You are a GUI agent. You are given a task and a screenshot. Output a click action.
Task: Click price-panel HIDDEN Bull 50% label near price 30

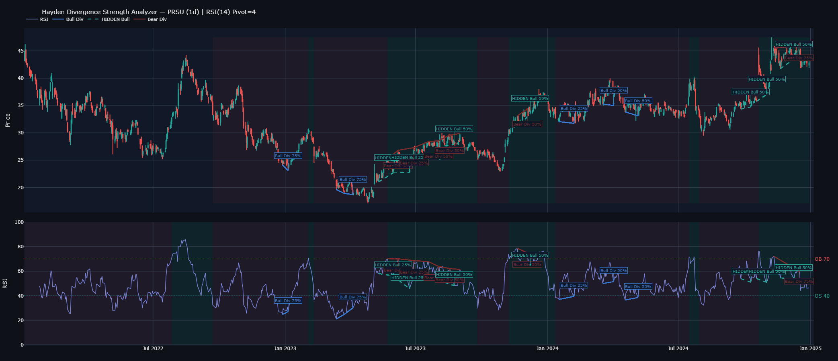pos(454,129)
